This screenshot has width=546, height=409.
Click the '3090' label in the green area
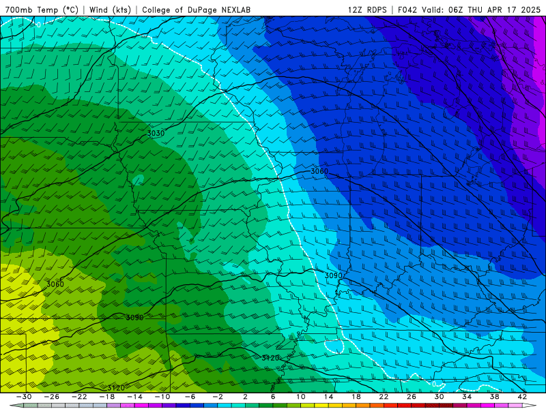(134, 318)
